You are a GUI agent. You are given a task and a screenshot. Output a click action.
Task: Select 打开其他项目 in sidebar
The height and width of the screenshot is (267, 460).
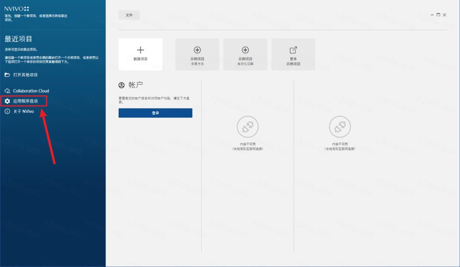26,75
